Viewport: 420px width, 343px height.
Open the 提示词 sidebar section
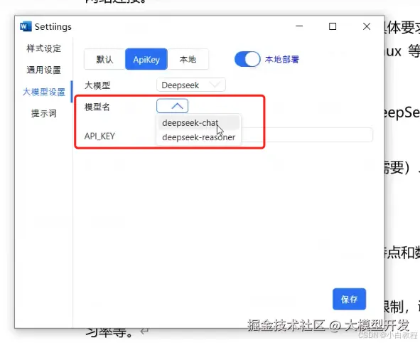(x=44, y=113)
